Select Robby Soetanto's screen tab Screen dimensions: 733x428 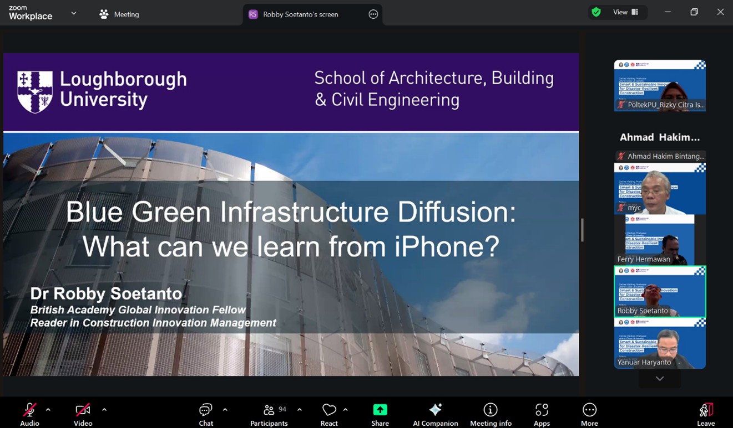(300, 14)
